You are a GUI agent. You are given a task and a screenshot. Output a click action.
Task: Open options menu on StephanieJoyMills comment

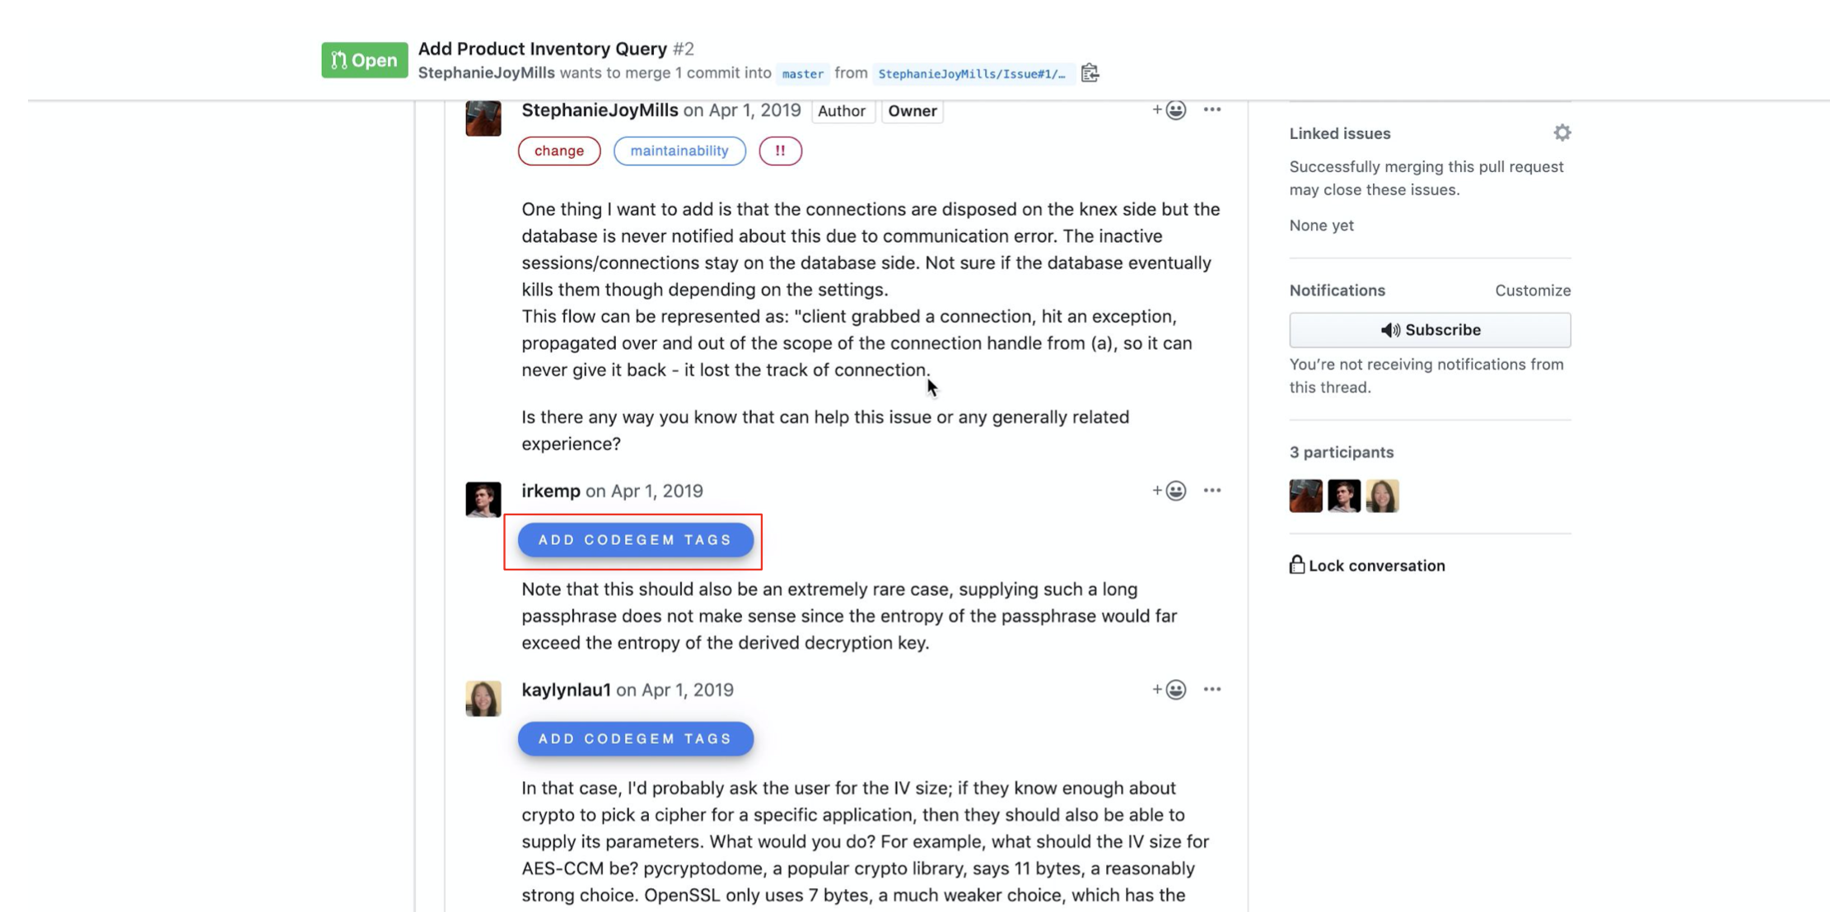tap(1211, 109)
